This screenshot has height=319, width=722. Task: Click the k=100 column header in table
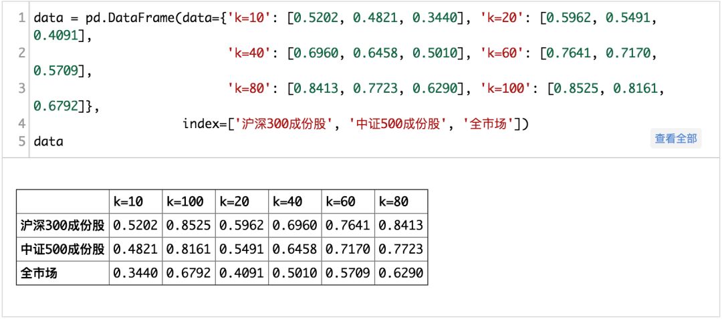(x=189, y=202)
